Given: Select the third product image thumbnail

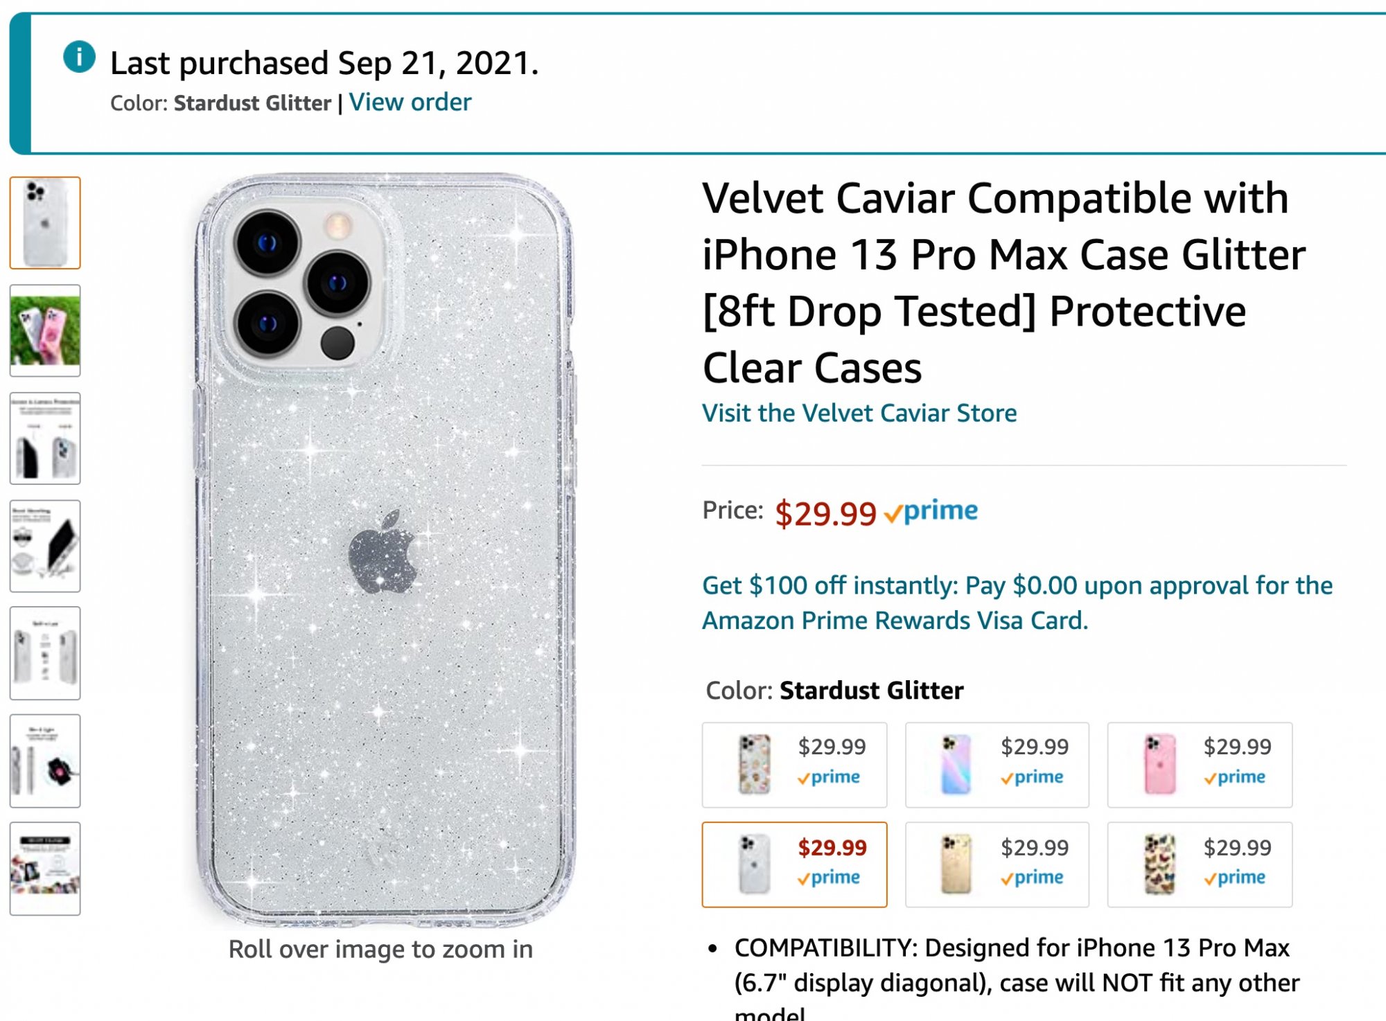Looking at the screenshot, I should (x=45, y=438).
